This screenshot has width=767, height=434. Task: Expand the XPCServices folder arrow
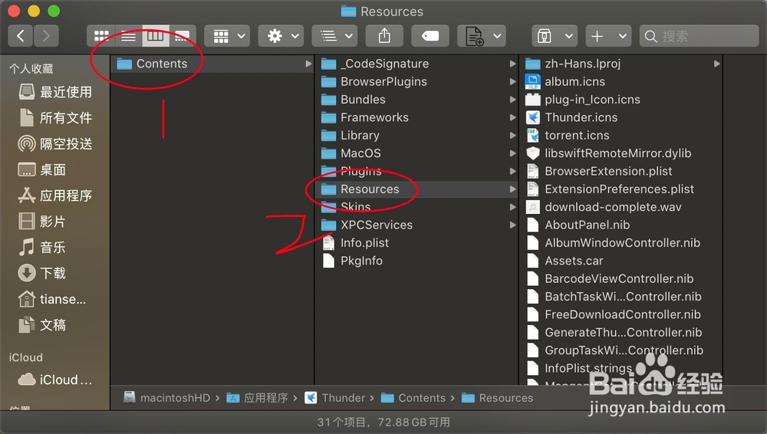[512, 225]
